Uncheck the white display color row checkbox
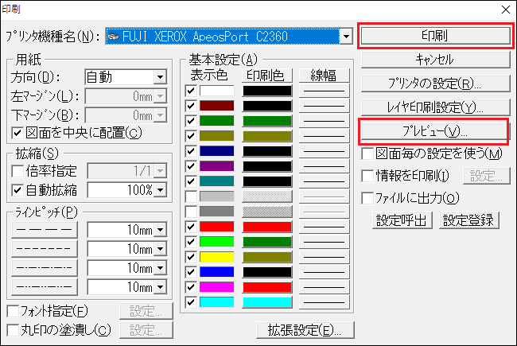This screenshot has height=346, width=517. [x=191, y=91]
